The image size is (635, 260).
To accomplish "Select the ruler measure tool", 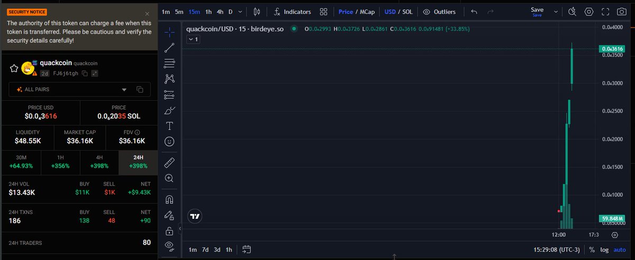I will coord(169,162).
